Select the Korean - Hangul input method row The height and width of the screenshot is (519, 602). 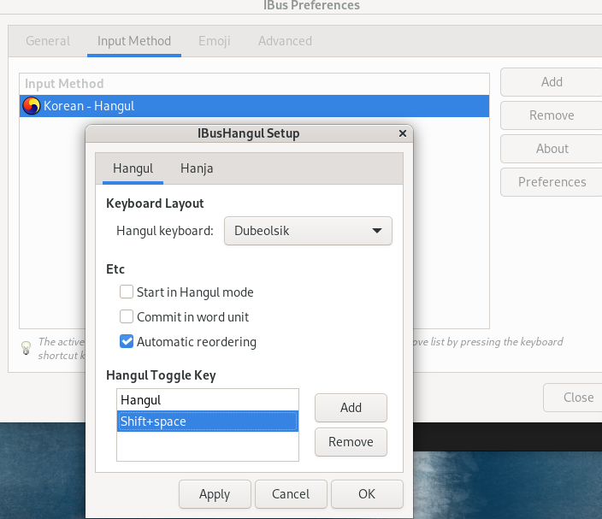(x=254, y=106)
